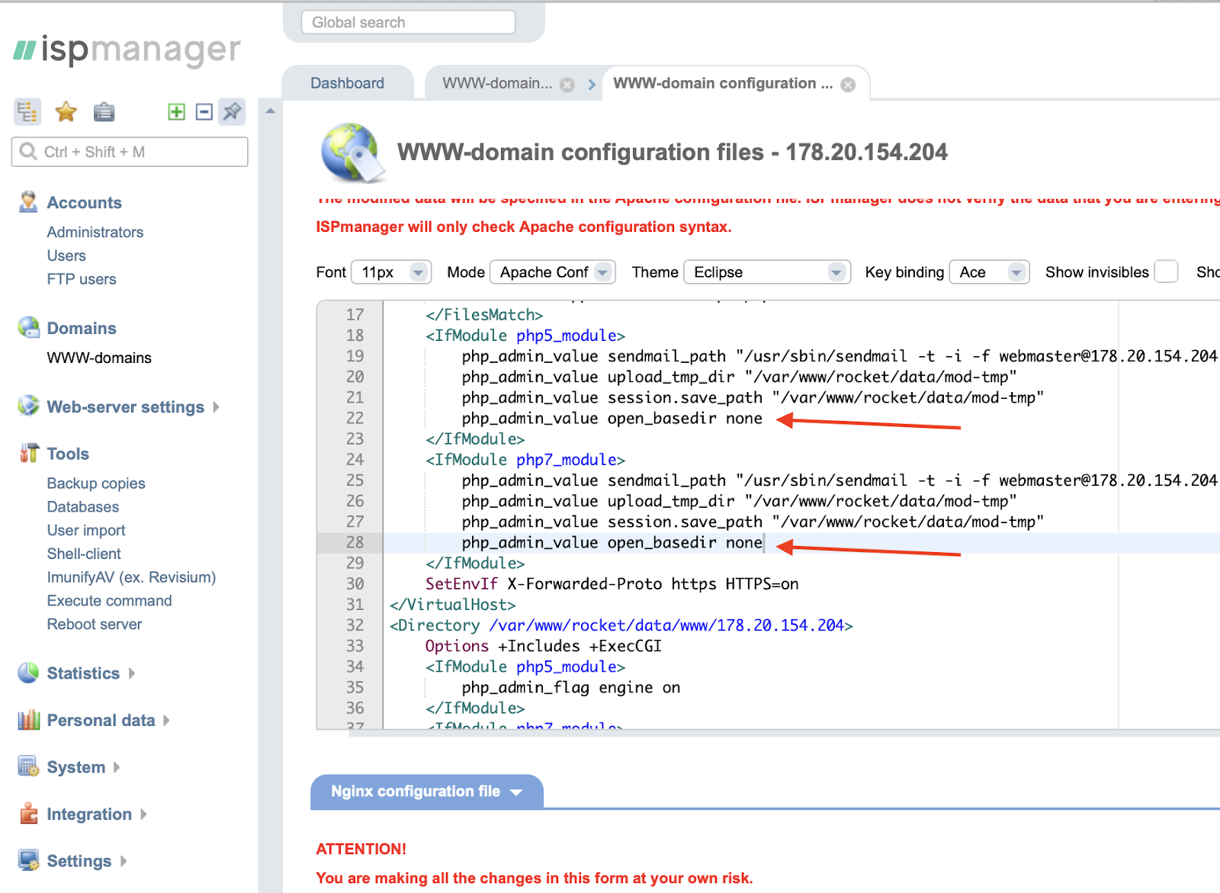Click the Settings monitor icon
The width and height of the screenshot is (1220, 893).
(x=29, y=860)
